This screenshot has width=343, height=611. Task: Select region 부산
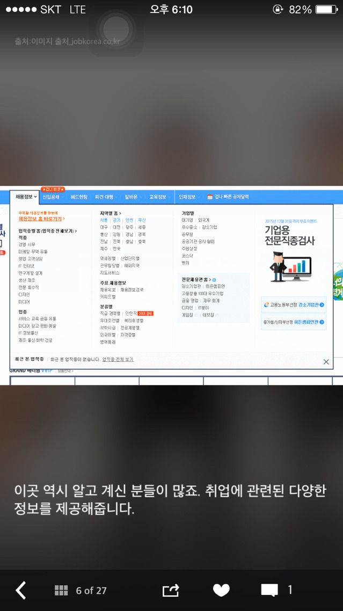(x=142, y=220)
